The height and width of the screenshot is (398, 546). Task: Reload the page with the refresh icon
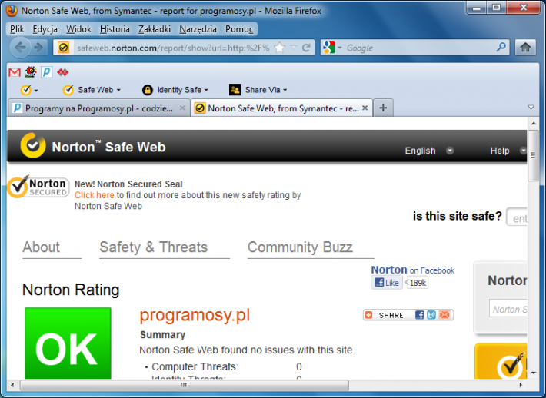(x=306, y=48)
